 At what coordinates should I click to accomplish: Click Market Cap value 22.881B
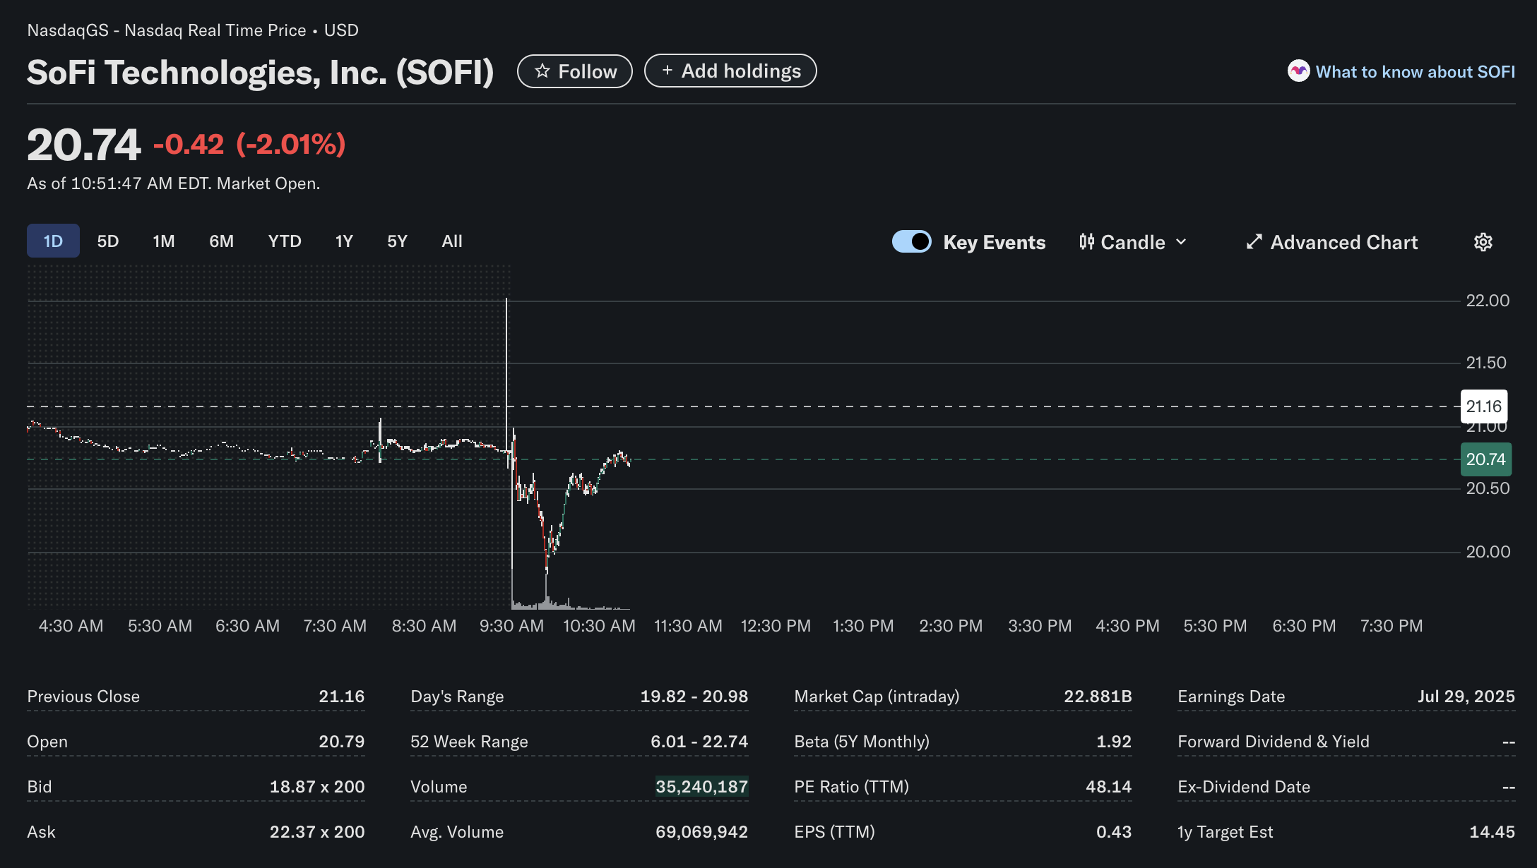pyautogui.click(x=1098, y=697)
